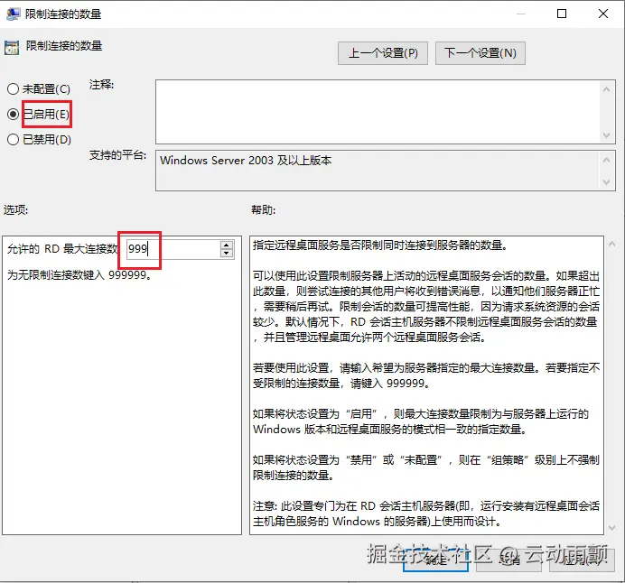Go to 下一个设置(N) next setting
Viewport: 625px width, 583px height.
point(480,53)
